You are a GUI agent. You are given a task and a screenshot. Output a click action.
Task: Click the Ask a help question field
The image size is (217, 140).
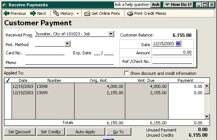click(132, 5)
